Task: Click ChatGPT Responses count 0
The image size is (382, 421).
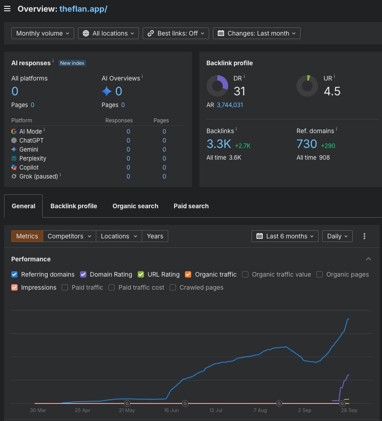Action: (128, 140)
